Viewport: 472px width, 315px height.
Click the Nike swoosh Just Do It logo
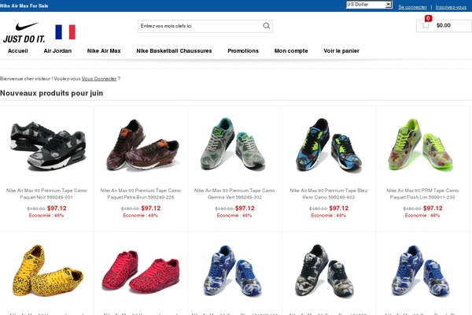24,32
